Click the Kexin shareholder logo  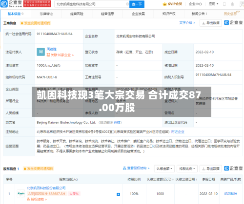click(21, 193)
